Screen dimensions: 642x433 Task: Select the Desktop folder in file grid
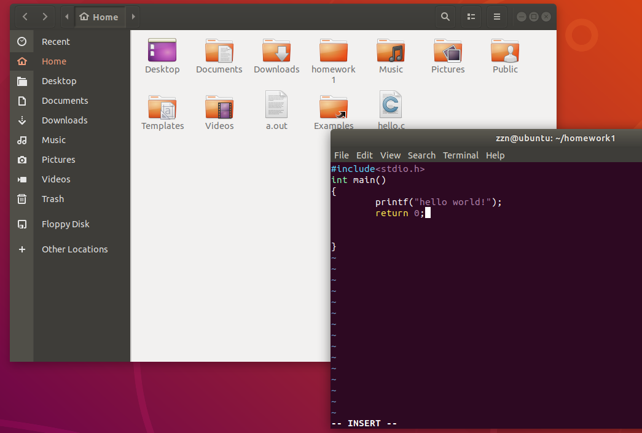pos(162,50)
